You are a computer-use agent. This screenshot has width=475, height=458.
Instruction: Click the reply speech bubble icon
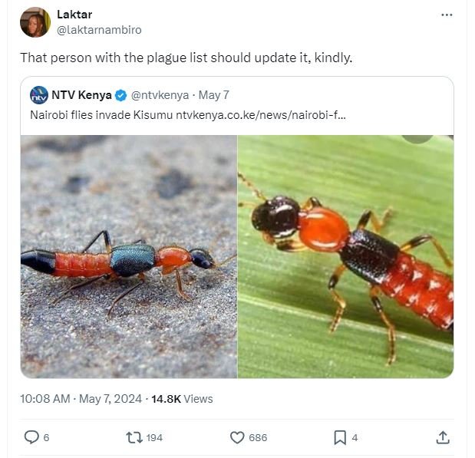[x=31, y=437]
